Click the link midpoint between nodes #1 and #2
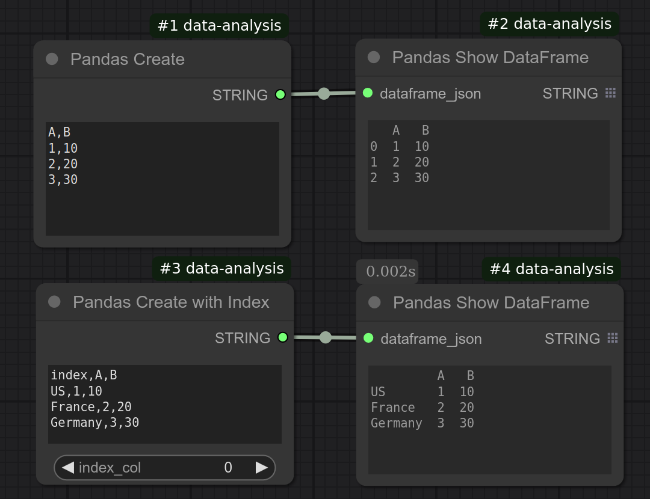The width and height of the screenshot is (650, 499). click(x=324, y=94)
